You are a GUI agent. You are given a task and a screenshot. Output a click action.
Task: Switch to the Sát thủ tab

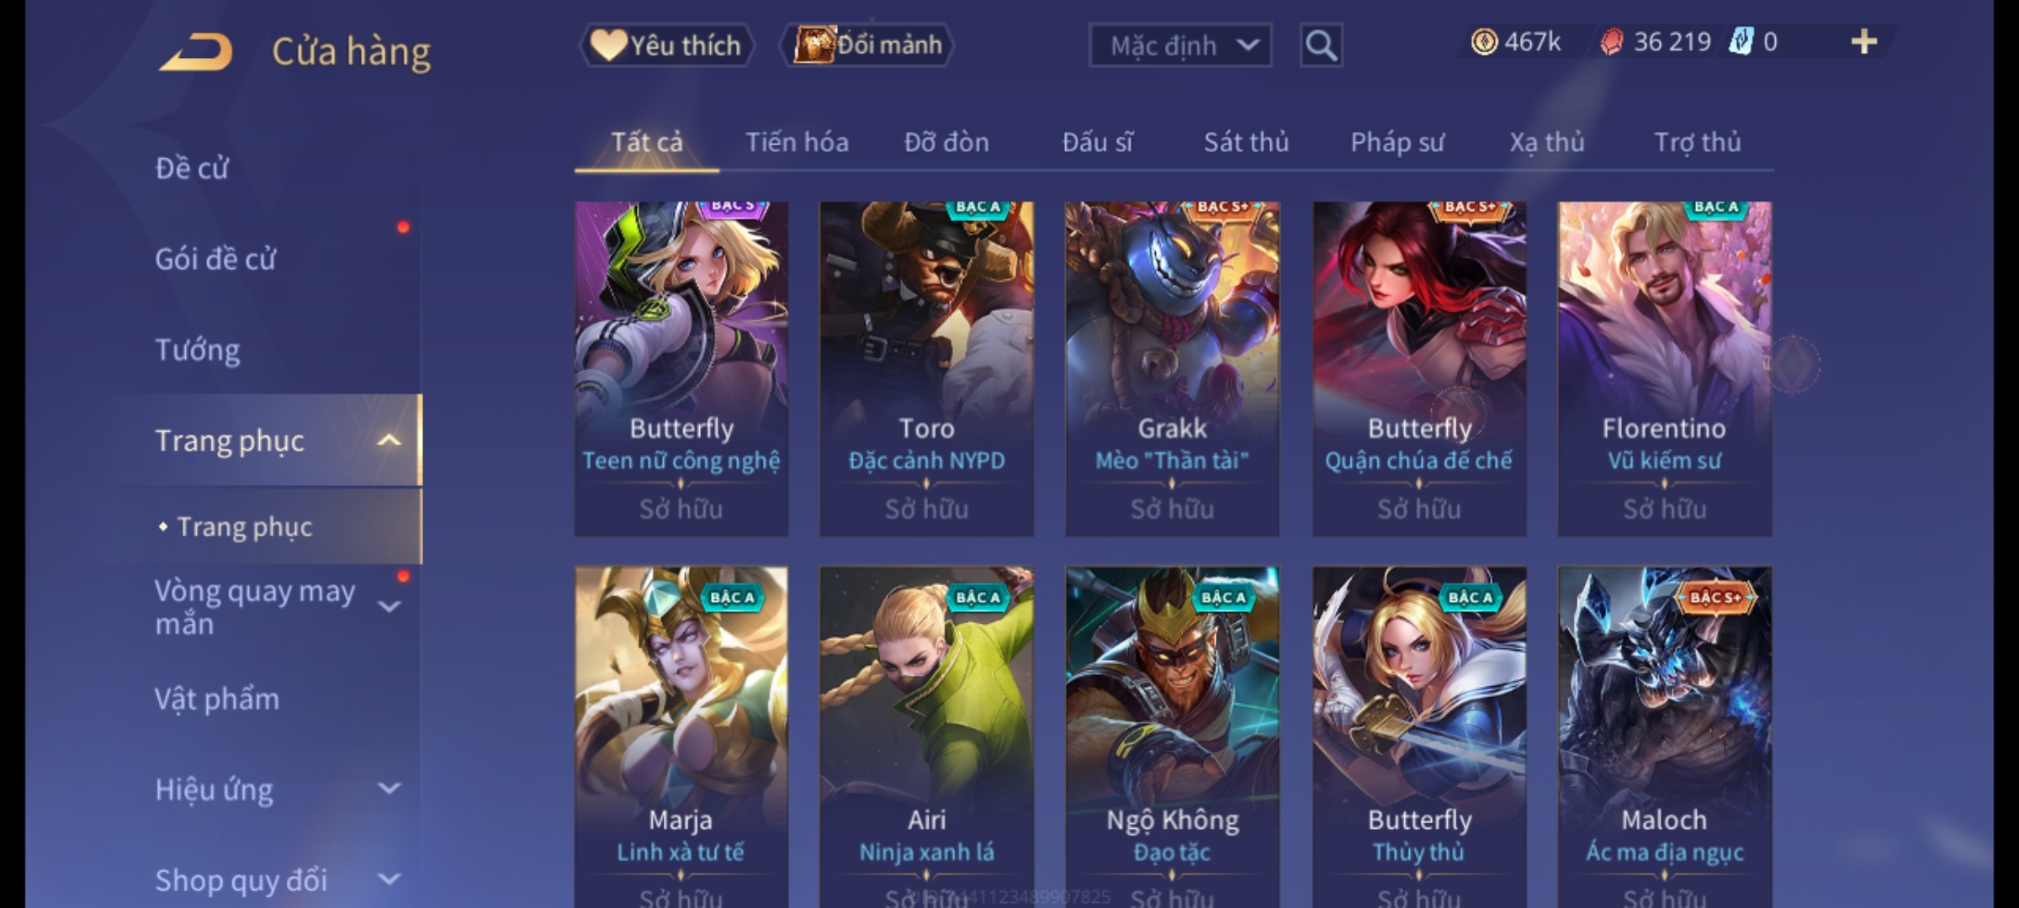coord(1246,142)
